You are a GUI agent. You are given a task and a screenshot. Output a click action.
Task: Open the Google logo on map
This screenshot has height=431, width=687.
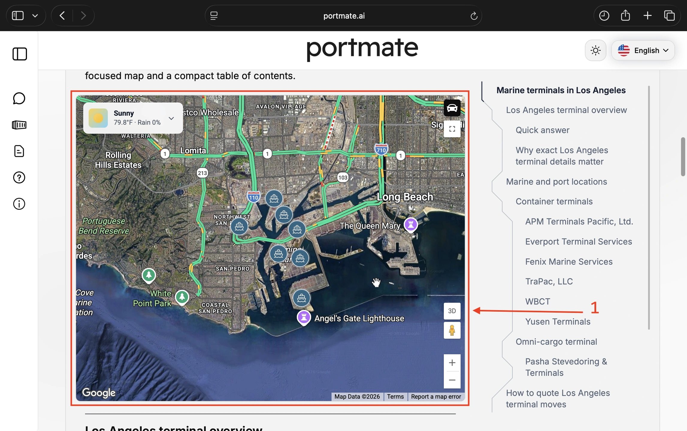tap(99, 393)
